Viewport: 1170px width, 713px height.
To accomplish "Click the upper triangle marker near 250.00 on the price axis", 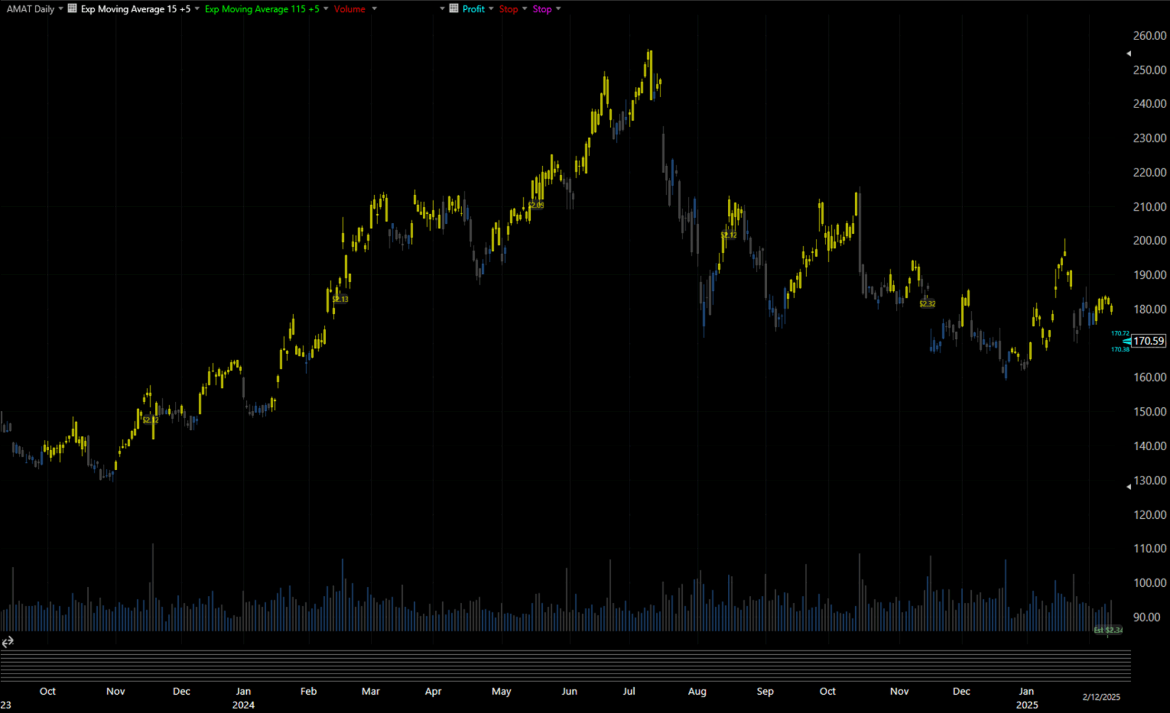I will (x=1128, y=53).
